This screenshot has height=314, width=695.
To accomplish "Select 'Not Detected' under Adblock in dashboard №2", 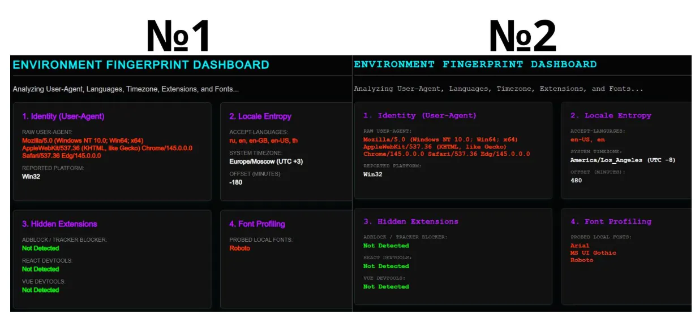I will (386, 246).
